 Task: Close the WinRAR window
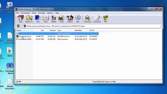(159, 9)
